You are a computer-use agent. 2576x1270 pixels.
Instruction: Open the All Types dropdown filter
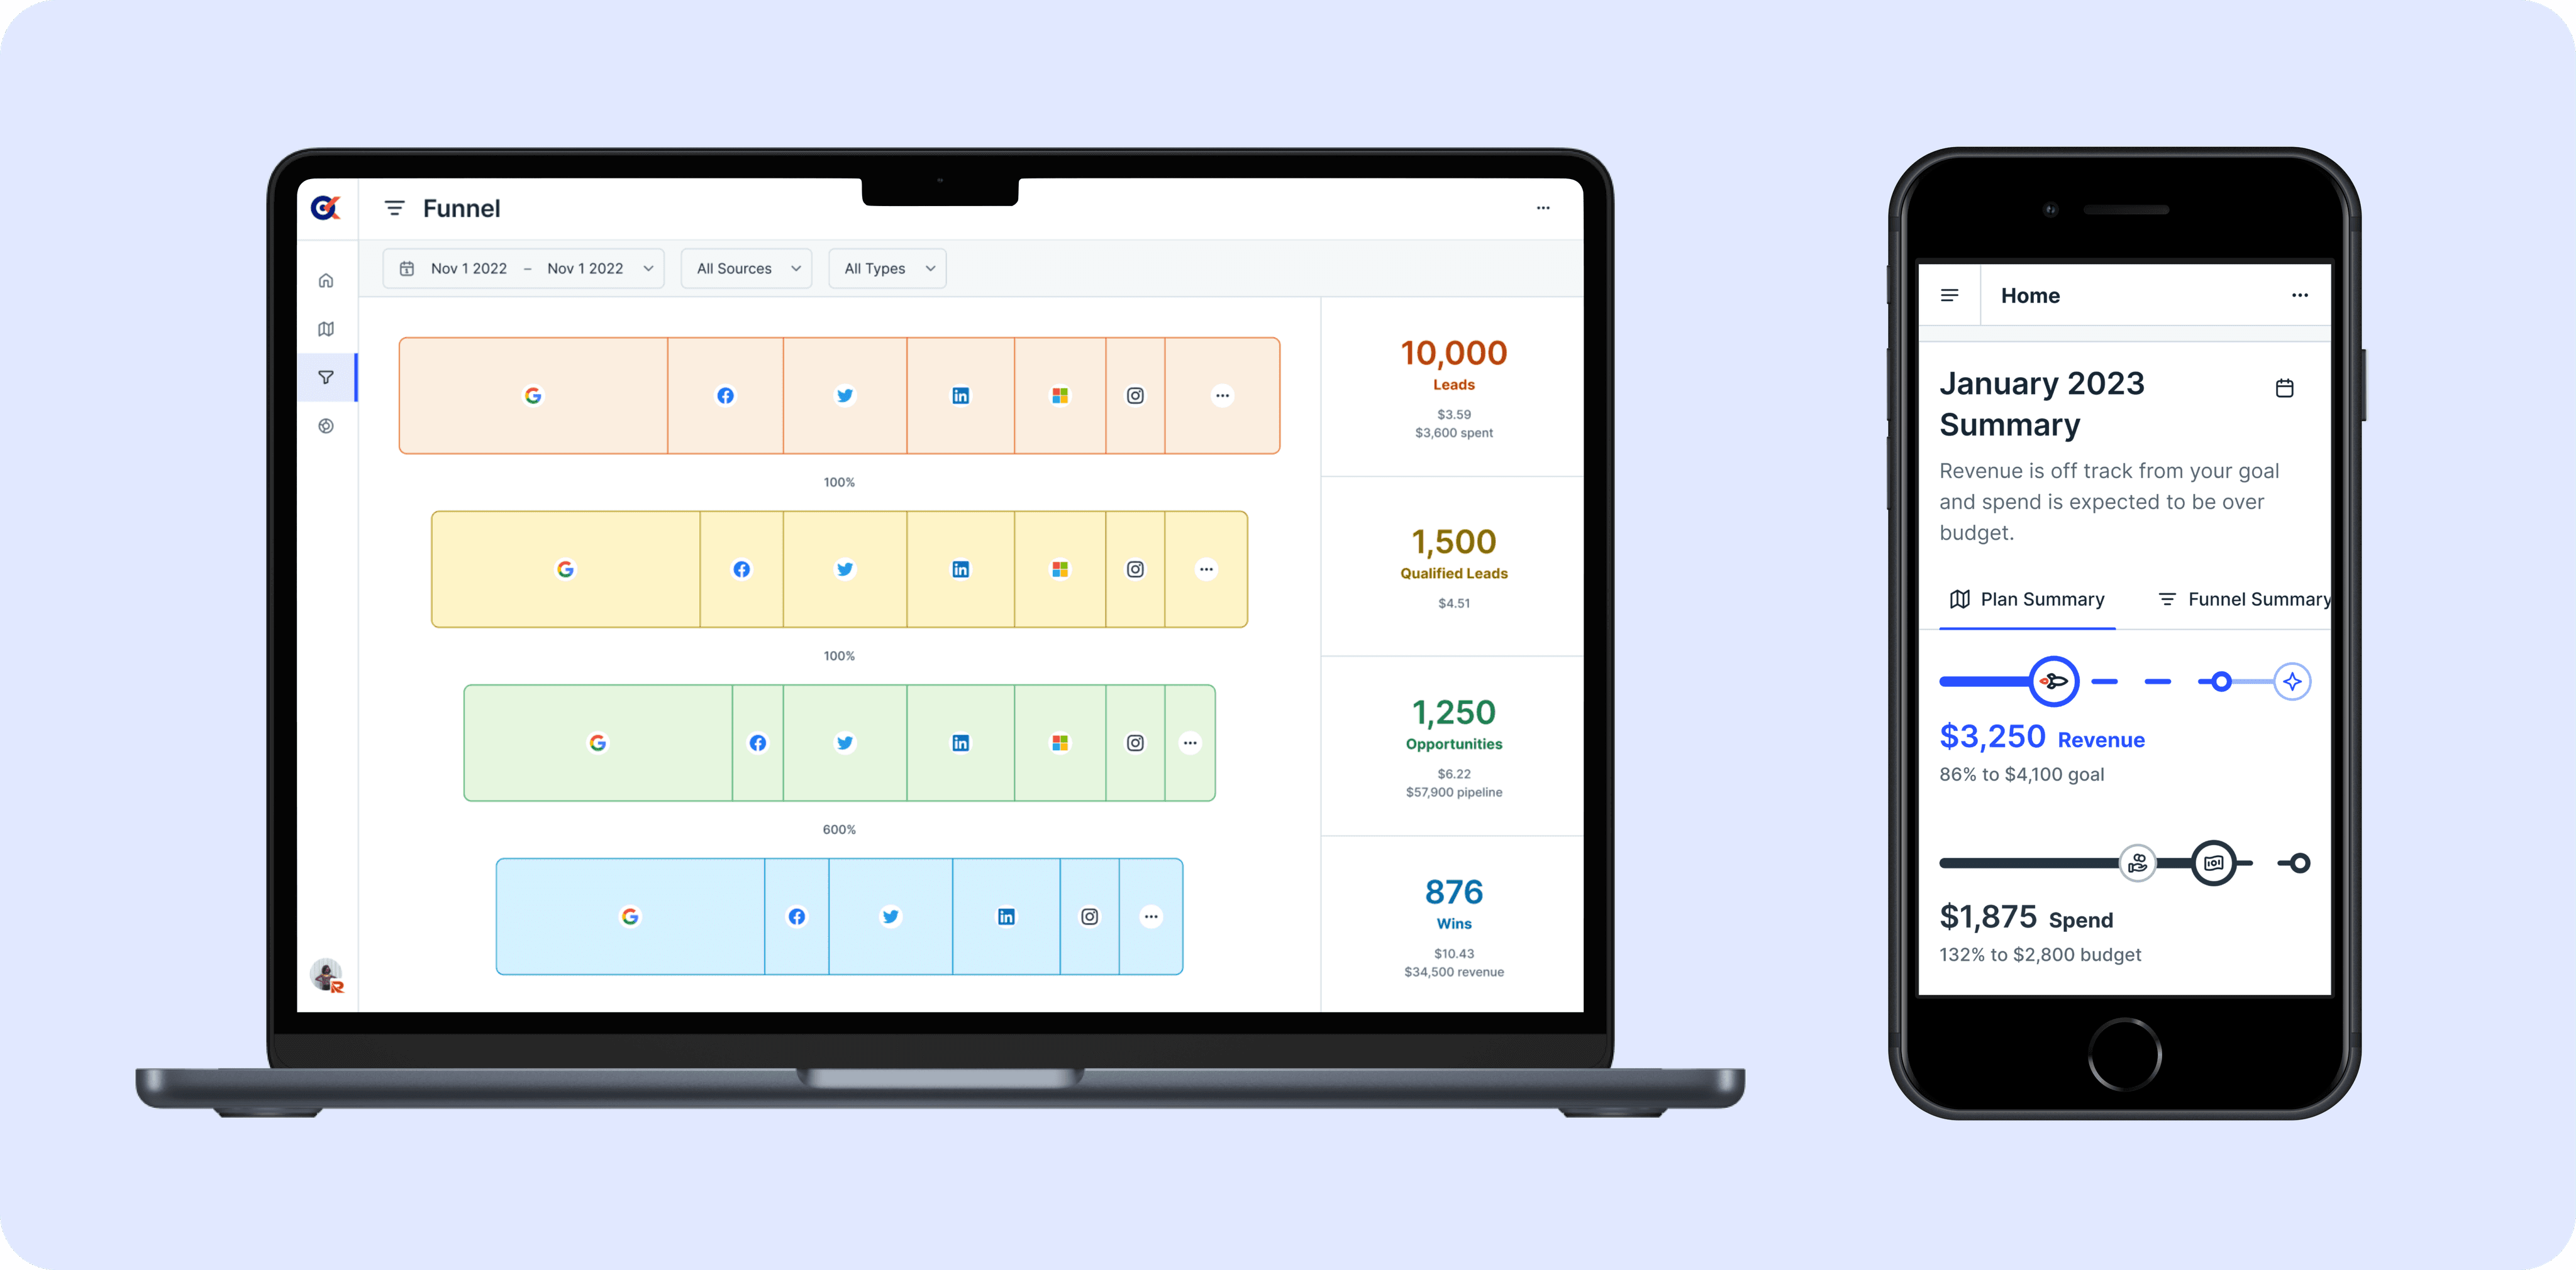pos(887,268)
